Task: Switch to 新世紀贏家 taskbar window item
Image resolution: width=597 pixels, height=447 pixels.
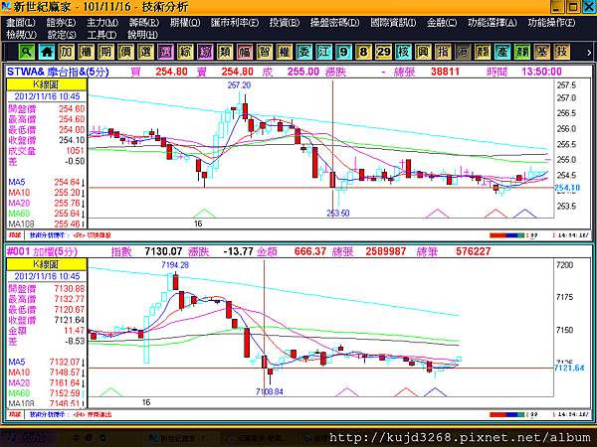Action: point(182,439)
